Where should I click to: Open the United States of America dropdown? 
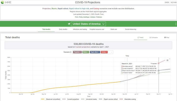click(x=88, y=24)
